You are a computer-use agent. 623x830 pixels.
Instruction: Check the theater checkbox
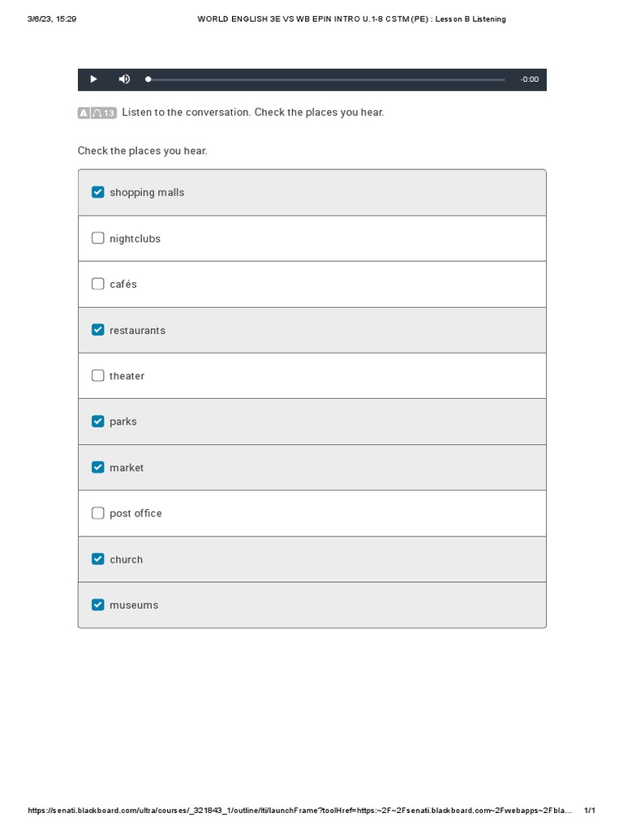[98, 375]
